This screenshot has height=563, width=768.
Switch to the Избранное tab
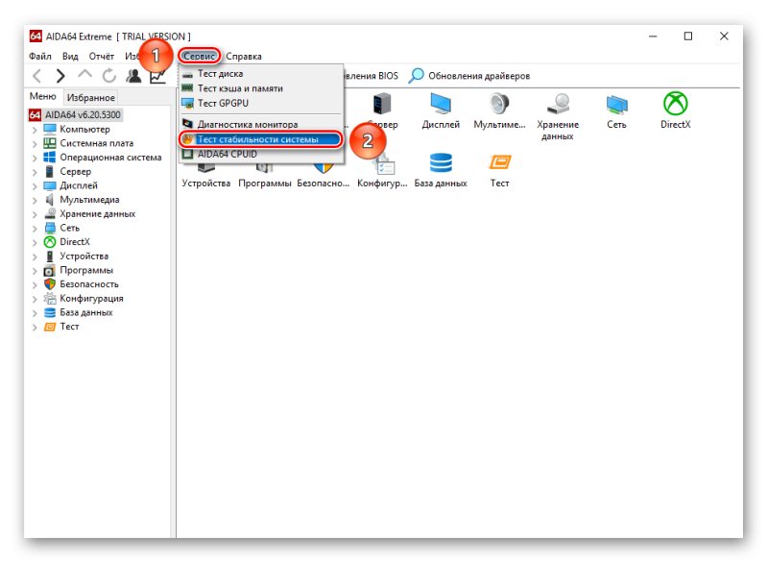click(90, 97)
